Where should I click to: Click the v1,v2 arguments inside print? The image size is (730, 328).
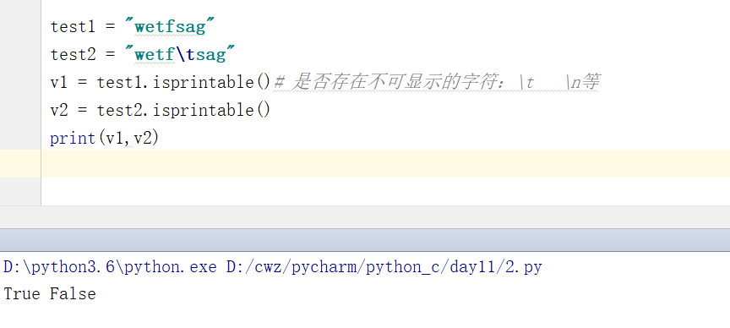click(129, 139)
